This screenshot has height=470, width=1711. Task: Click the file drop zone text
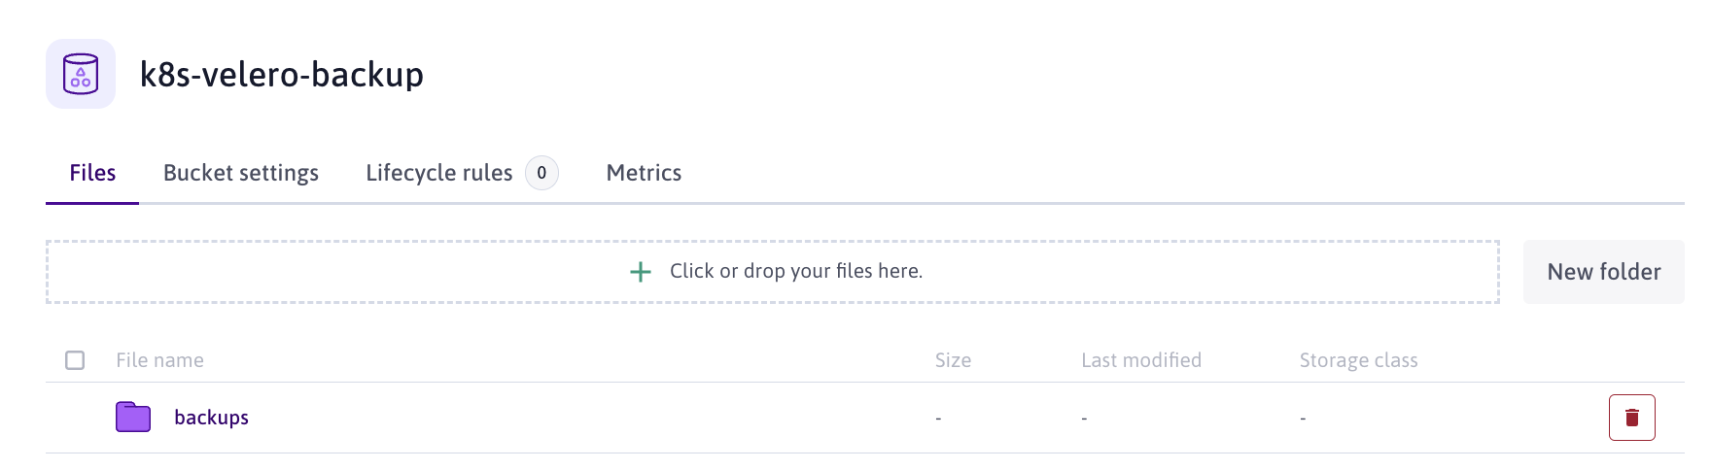[795, 271]
